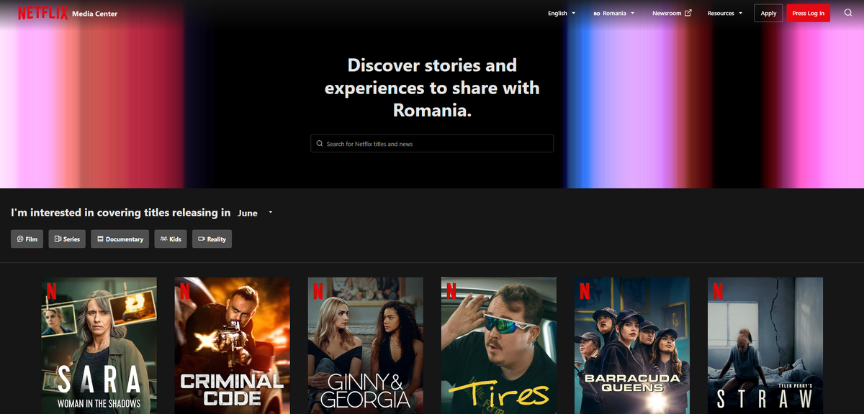Toggle the Film filter
Image resolution: width=864 pixels, height=414 pixels.
pyautogui.click(x=27, y=239)
